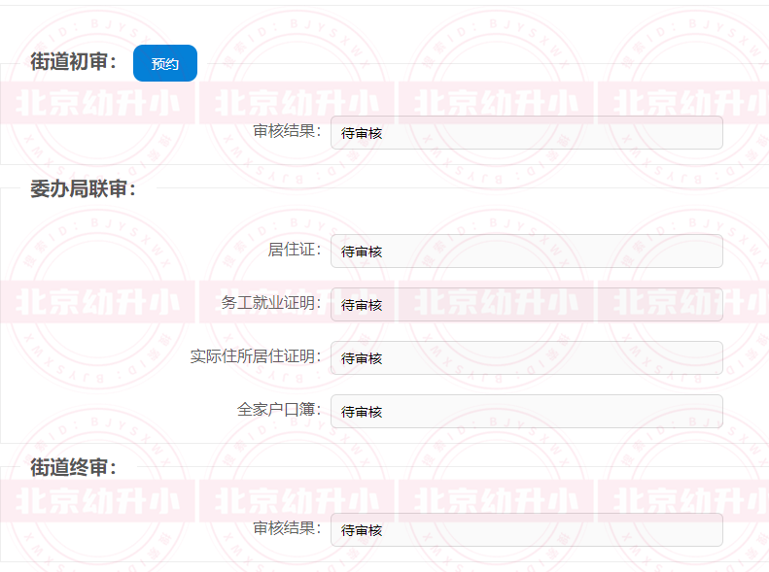Click 待审核 value beside 实际住所居住证明
The height and width of the screenshot is (572, 769).
362,359
